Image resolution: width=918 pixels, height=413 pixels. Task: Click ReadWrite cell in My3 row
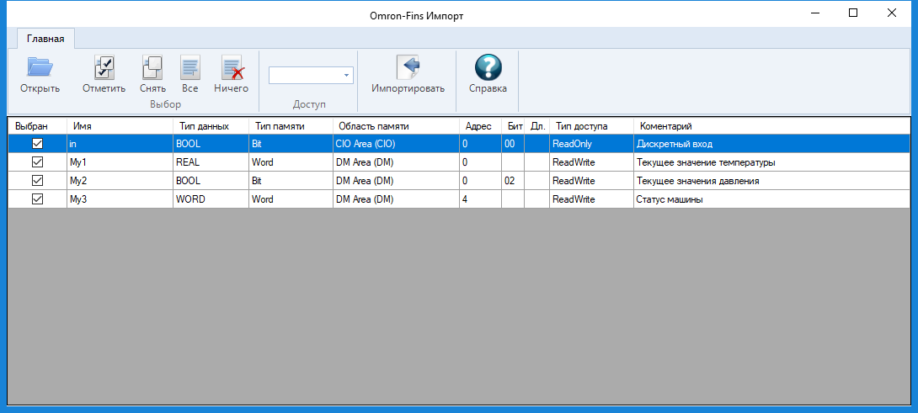(x=591, y=199)
